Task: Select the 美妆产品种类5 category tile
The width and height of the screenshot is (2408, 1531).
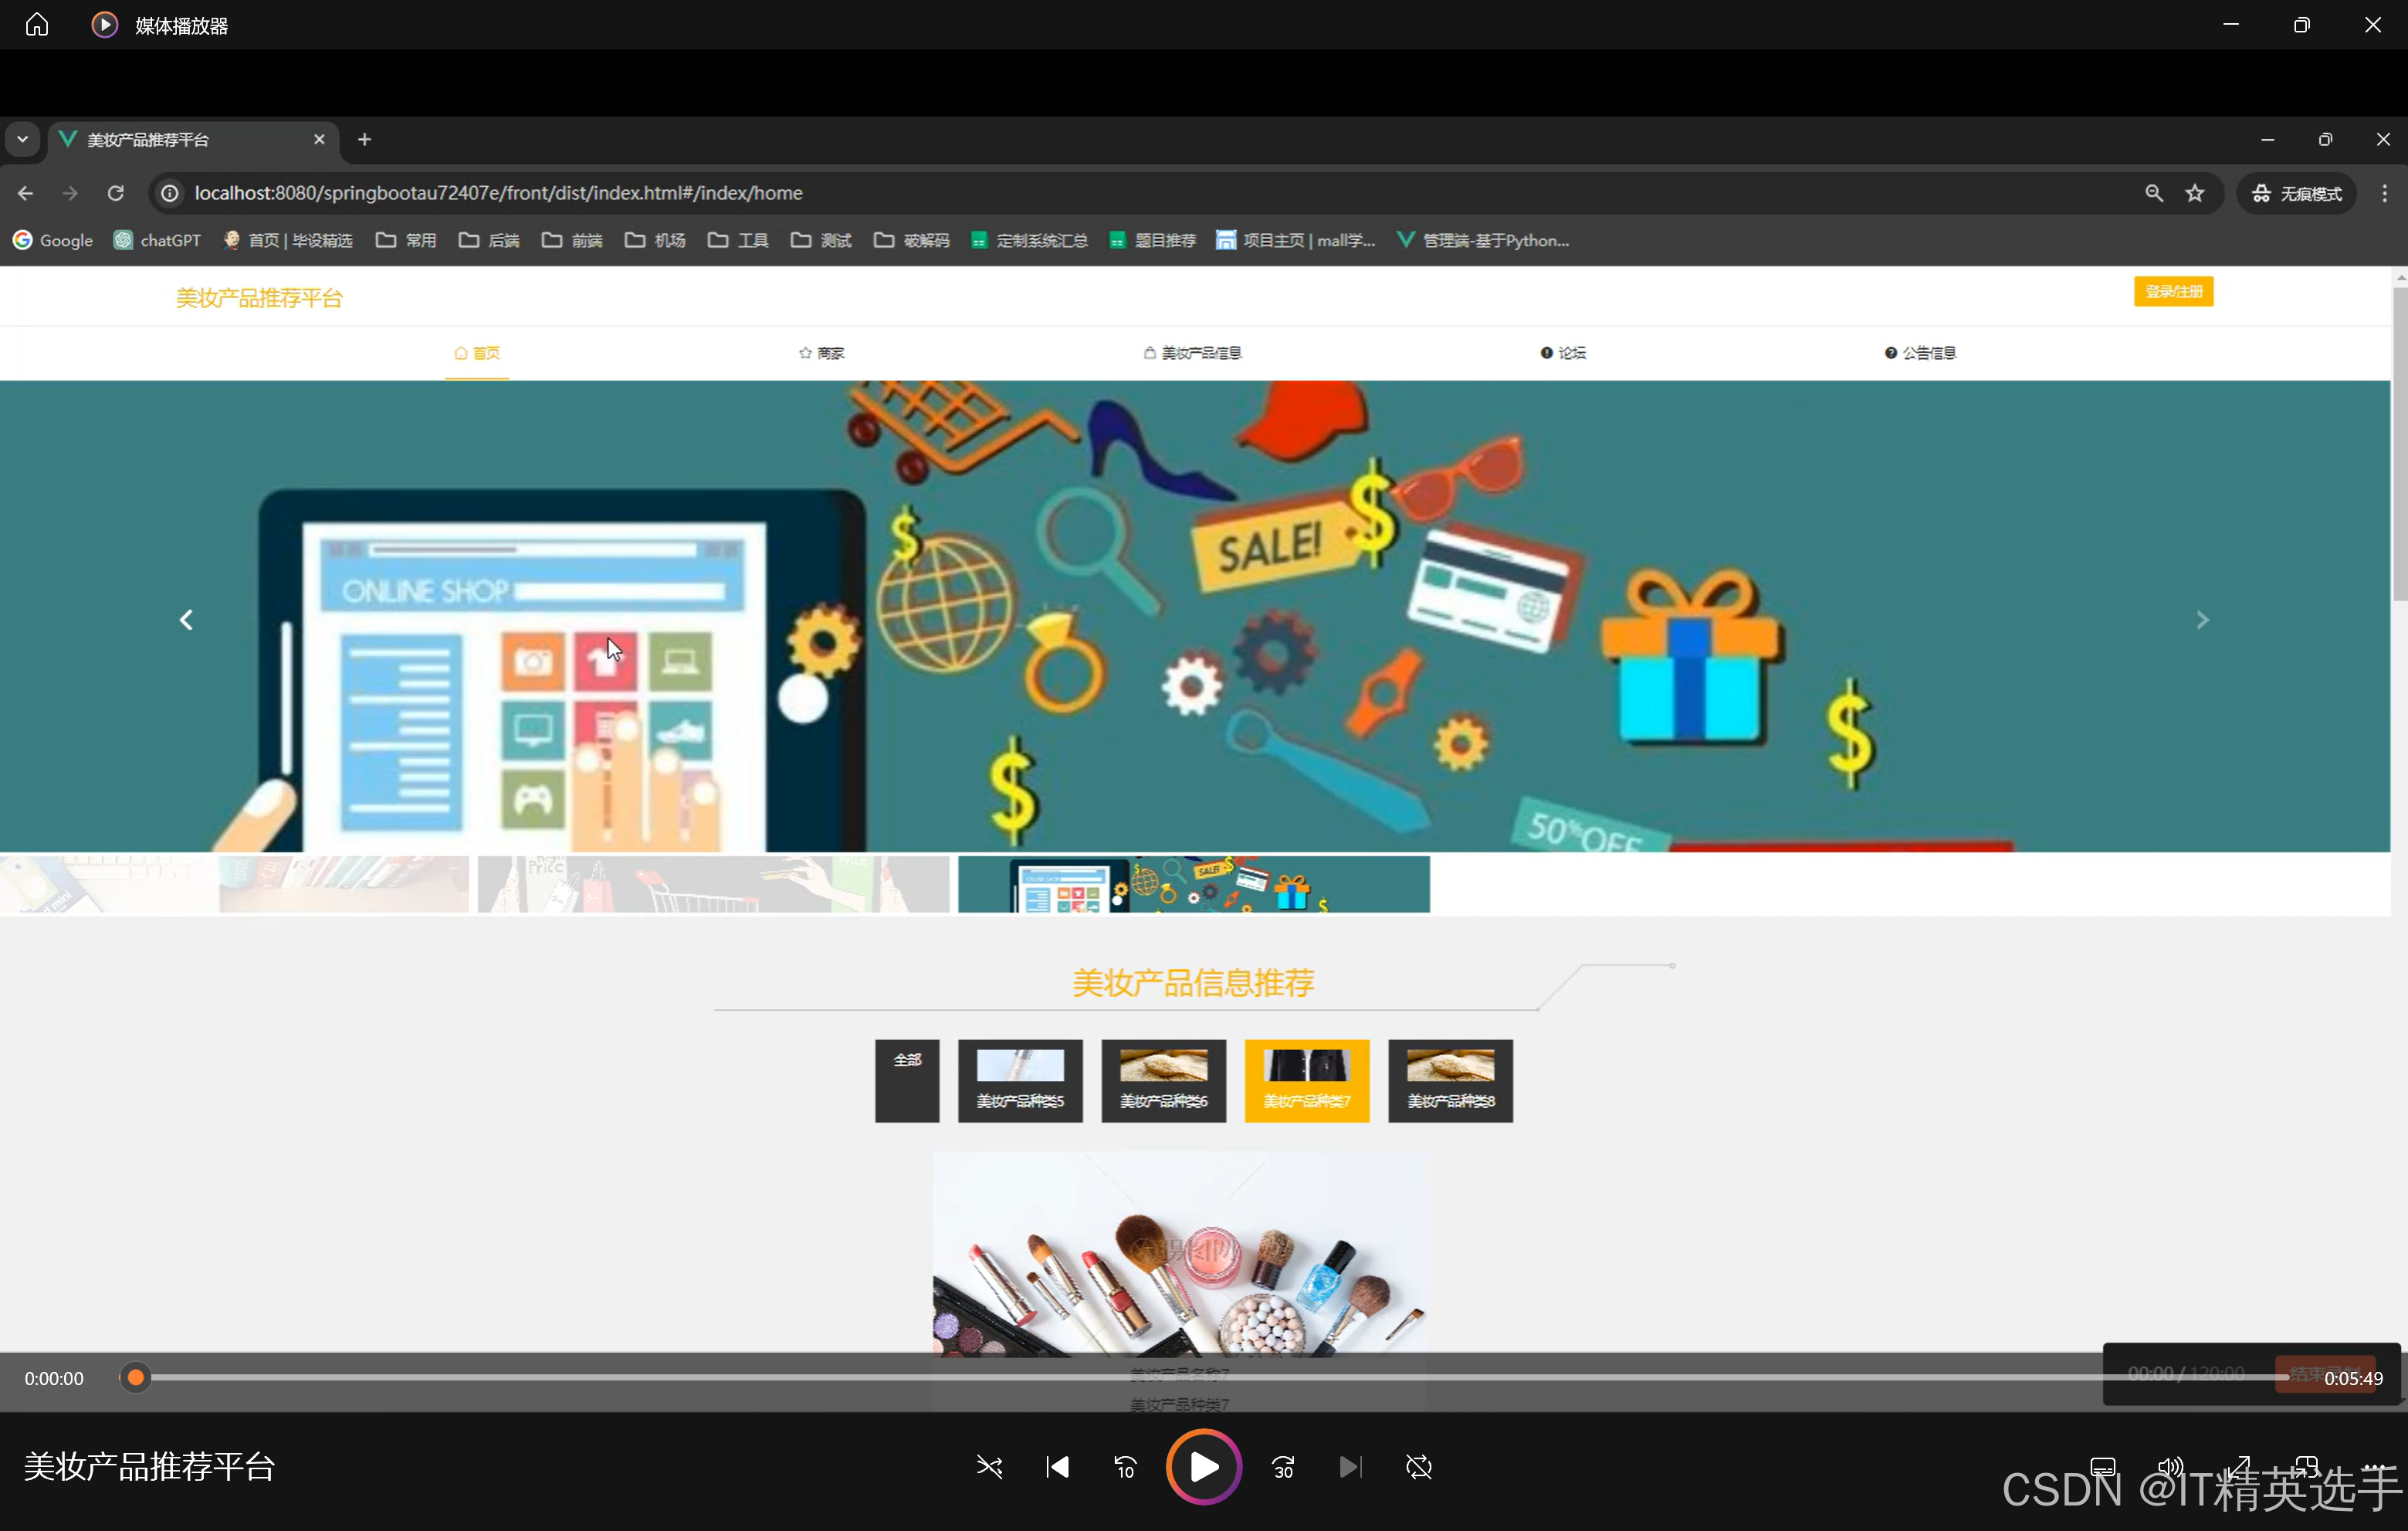Action: pos(1020,1080)
